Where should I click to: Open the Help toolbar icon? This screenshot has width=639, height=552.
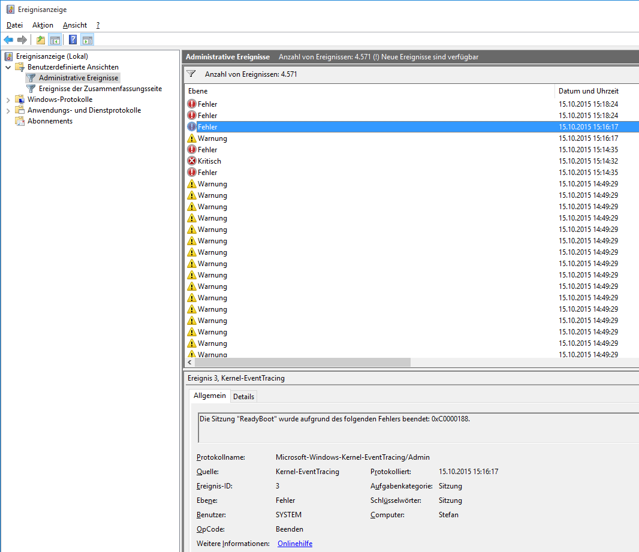tap(73, 40)
